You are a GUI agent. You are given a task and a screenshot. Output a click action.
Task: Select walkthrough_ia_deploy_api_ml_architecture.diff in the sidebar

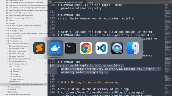point(27,84)
